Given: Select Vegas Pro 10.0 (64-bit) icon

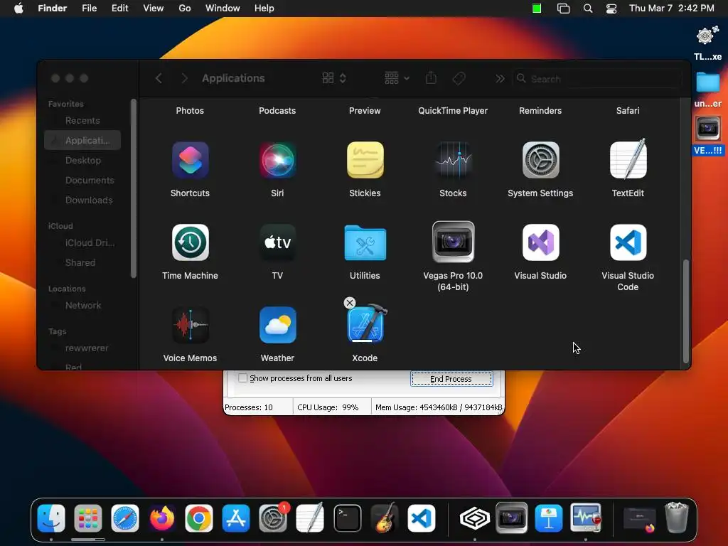Looking at the screenshot, I should 453,242.
